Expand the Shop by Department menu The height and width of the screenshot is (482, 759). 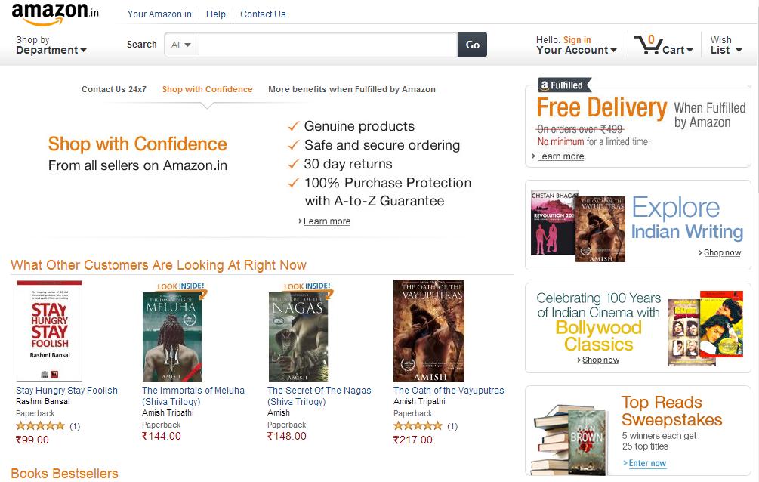51,45
